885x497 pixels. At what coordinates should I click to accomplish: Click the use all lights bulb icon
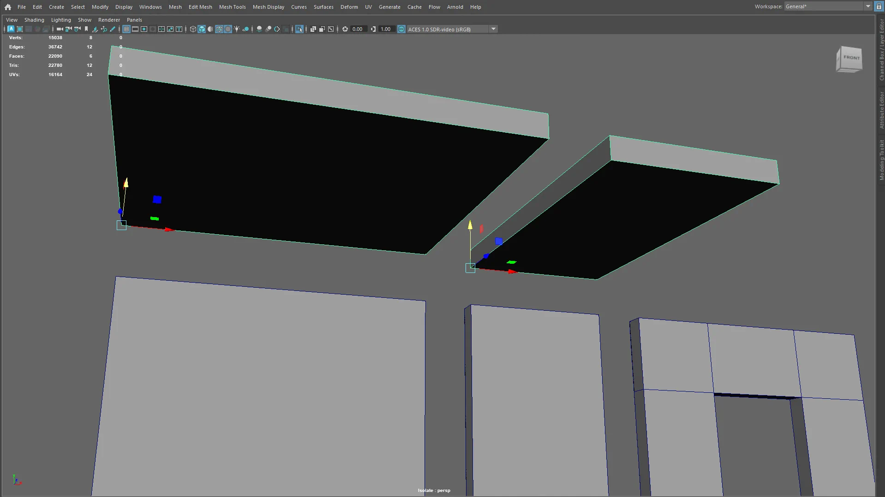(237, 29)
